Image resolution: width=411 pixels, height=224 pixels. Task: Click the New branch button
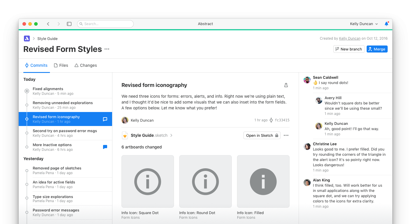click(x=349, y=49)
